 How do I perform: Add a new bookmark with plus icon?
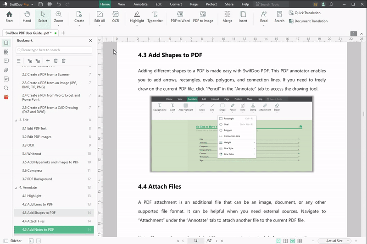(x=48, y=61)
